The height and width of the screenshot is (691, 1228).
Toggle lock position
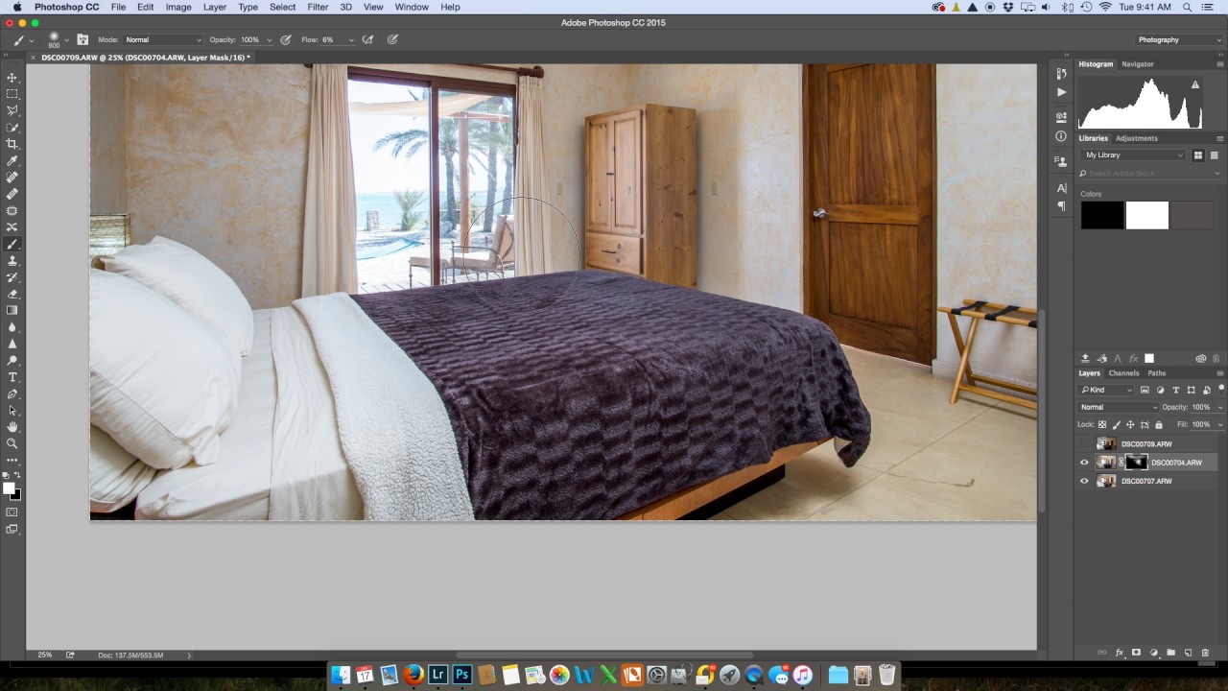[1131, 424]
